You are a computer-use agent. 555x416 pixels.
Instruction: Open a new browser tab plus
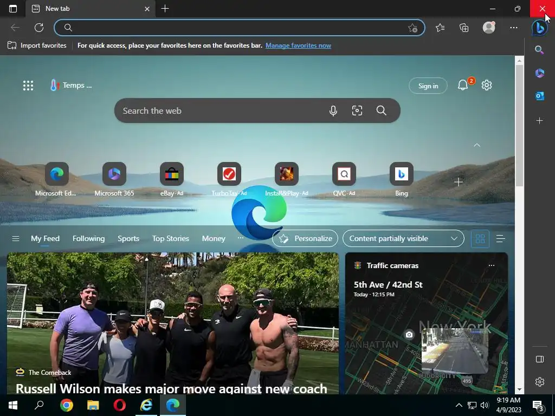[x=165, y=9]
